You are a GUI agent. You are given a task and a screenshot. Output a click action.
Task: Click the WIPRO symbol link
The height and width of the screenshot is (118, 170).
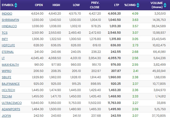(6, 71)
